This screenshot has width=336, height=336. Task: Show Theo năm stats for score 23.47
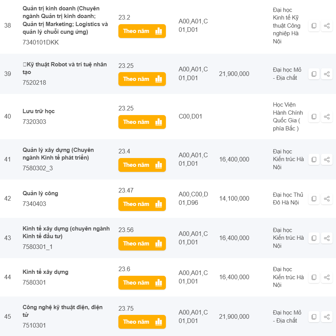coord(142,204)
